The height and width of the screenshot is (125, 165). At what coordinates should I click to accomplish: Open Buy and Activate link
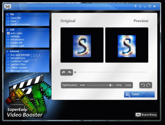(x=20, y=55)
